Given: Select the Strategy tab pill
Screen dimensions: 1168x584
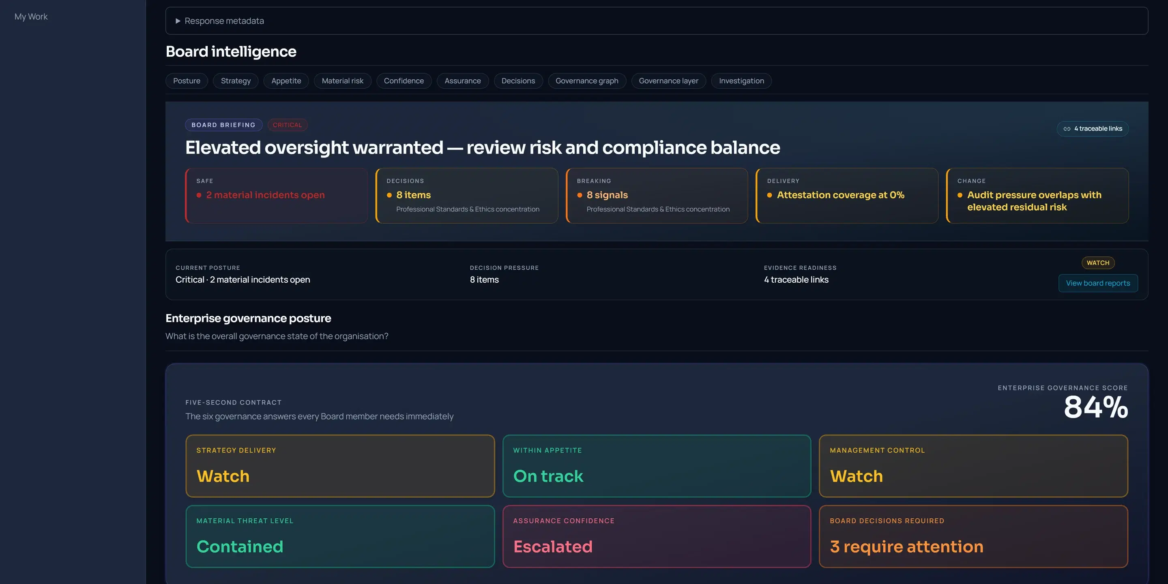Looking at the screenshot, I should click(235, 81).
